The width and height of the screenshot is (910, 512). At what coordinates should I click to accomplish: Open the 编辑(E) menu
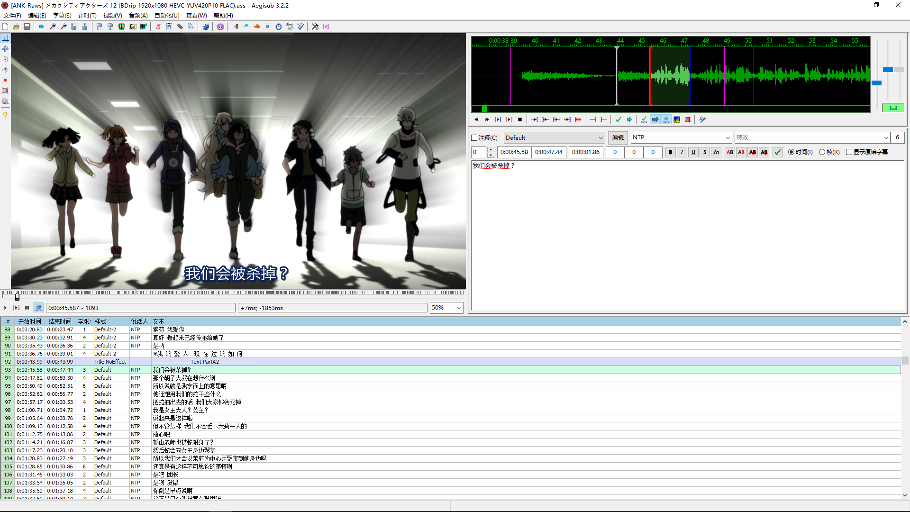tap(37, 16)
